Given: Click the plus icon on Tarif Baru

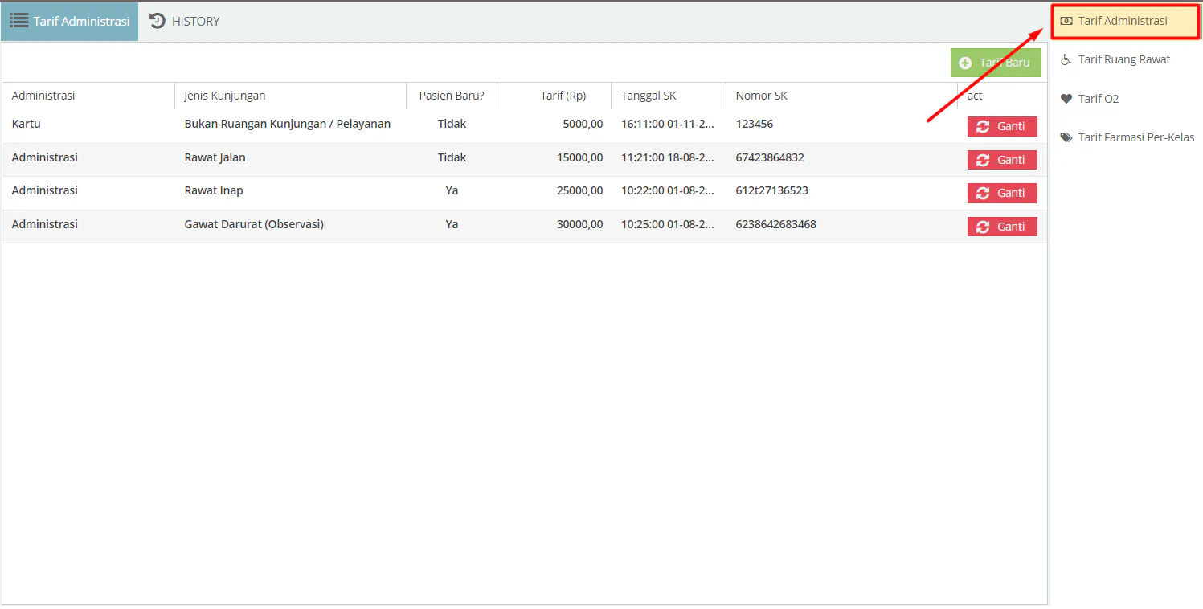Looking at the screenshot, I should coord(965,63).
